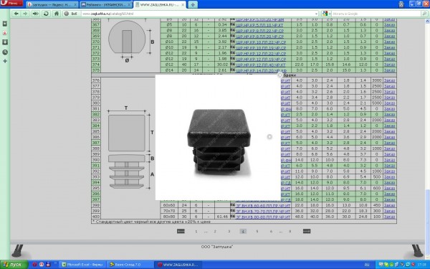
Task: Open the Google search engine selector dropdown
Action: point(326,14)
